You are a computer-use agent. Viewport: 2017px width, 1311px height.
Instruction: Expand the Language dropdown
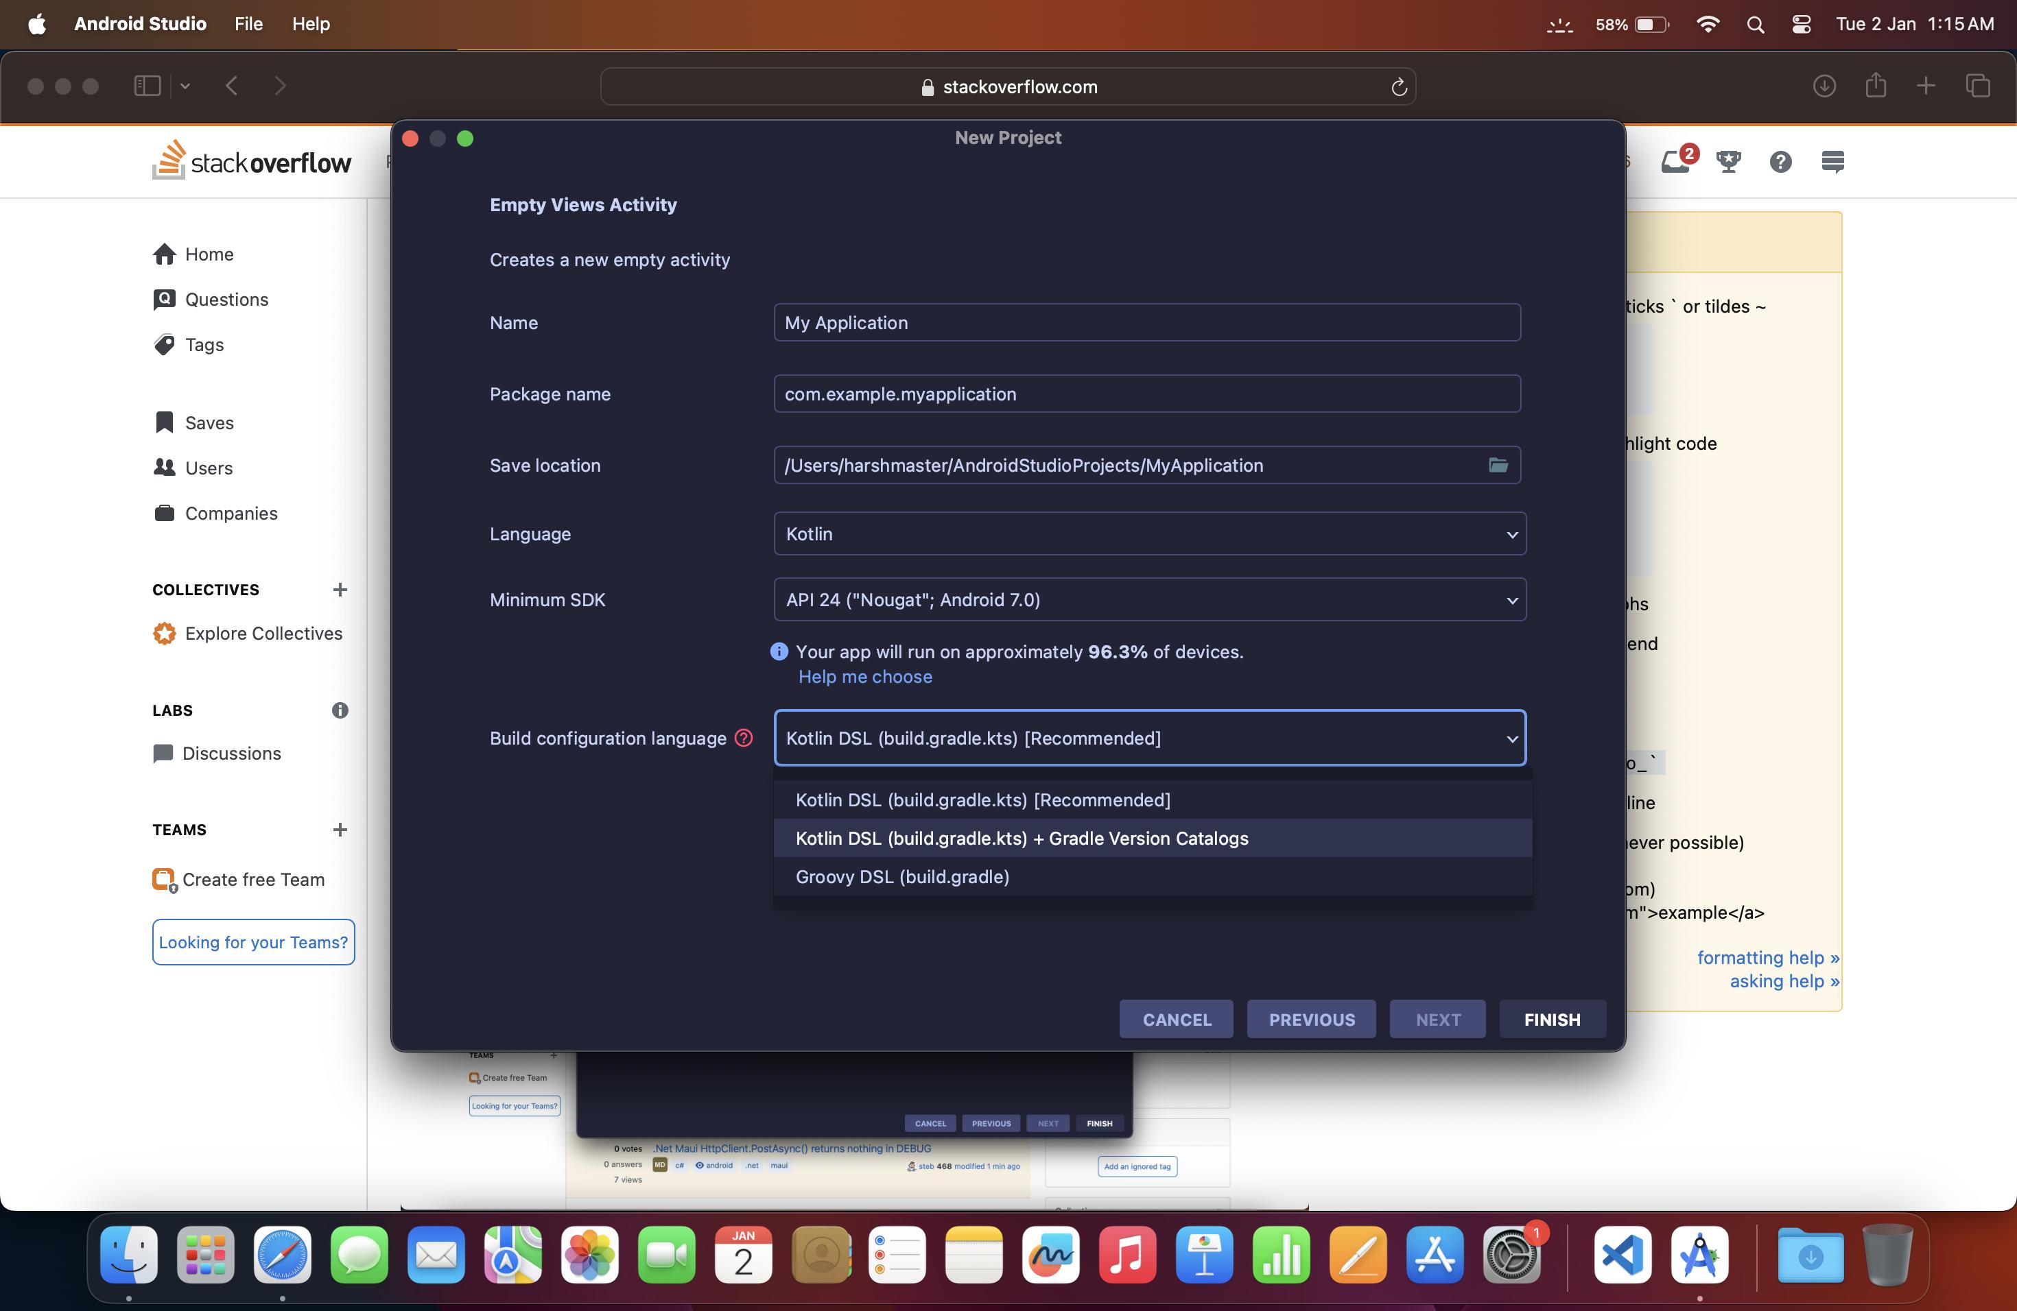(x=1149, y=533)
